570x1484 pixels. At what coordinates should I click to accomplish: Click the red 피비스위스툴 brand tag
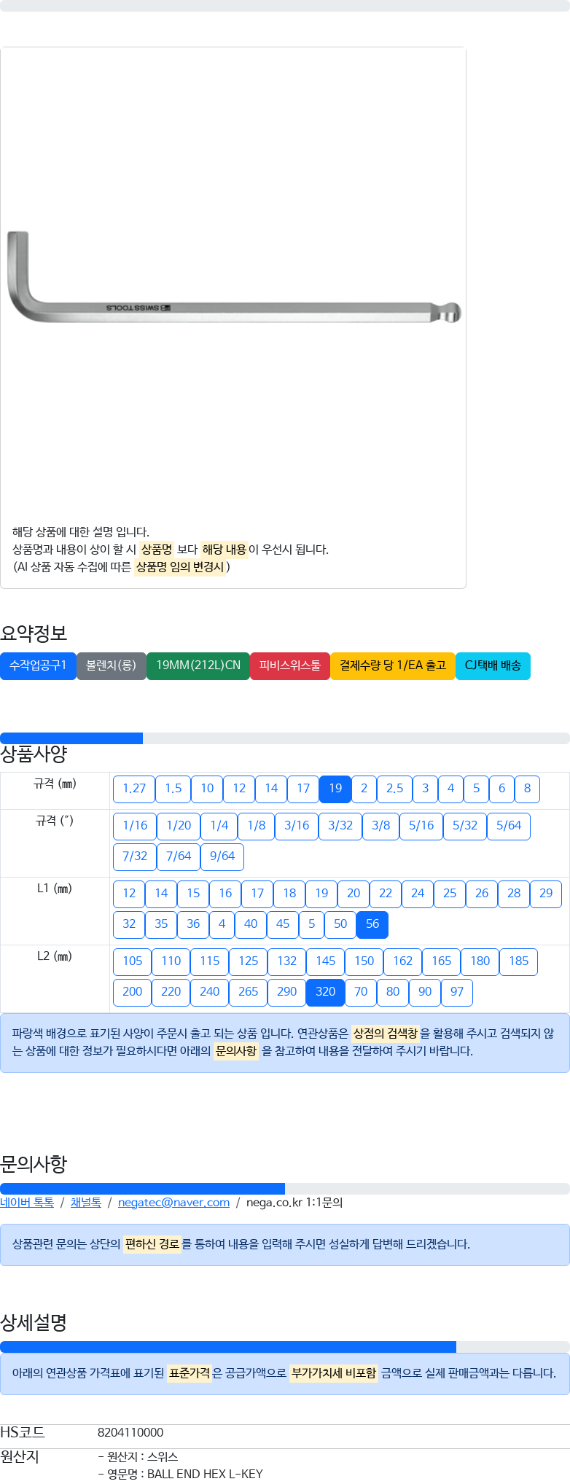tap(290, 665)
